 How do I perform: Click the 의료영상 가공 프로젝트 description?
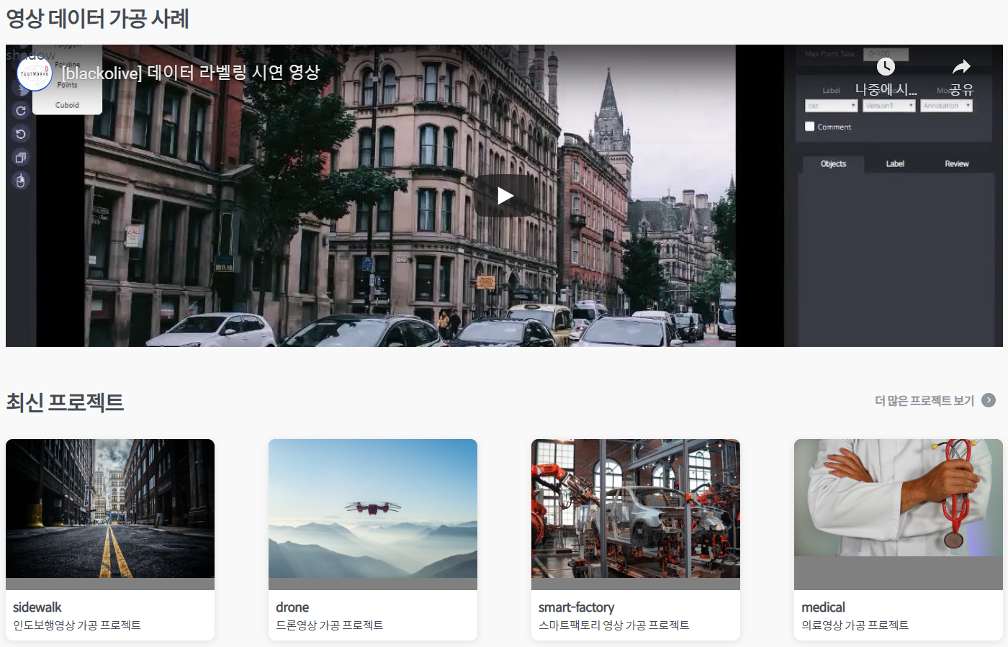(x=855, y=625)
